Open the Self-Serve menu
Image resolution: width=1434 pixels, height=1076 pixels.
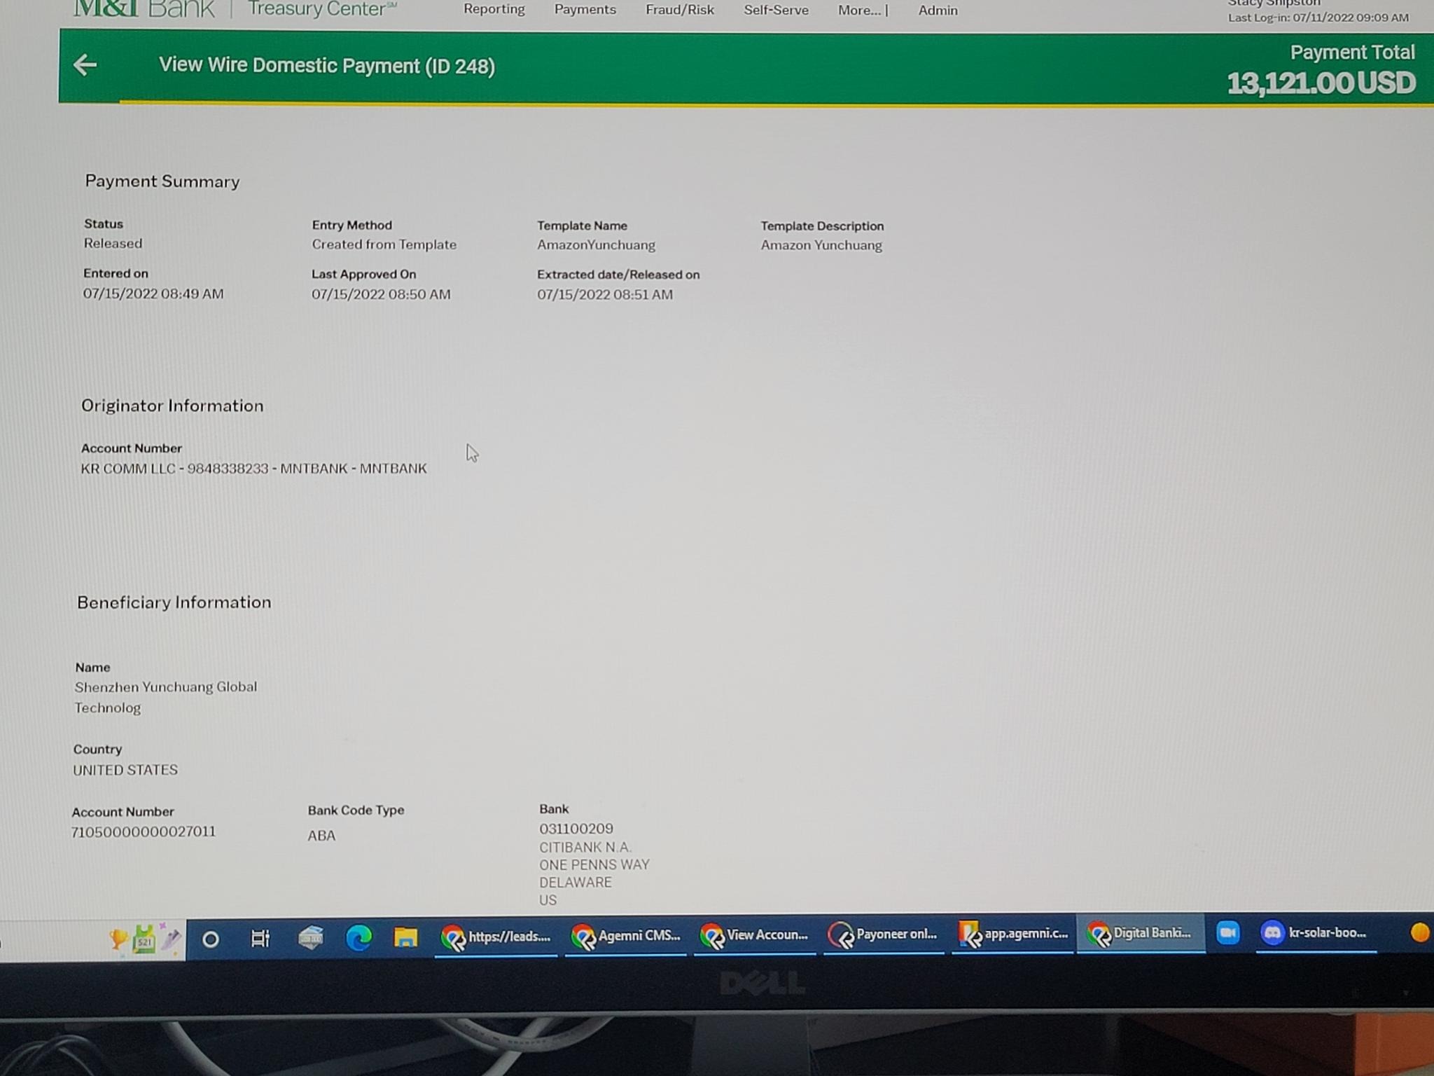776,10
